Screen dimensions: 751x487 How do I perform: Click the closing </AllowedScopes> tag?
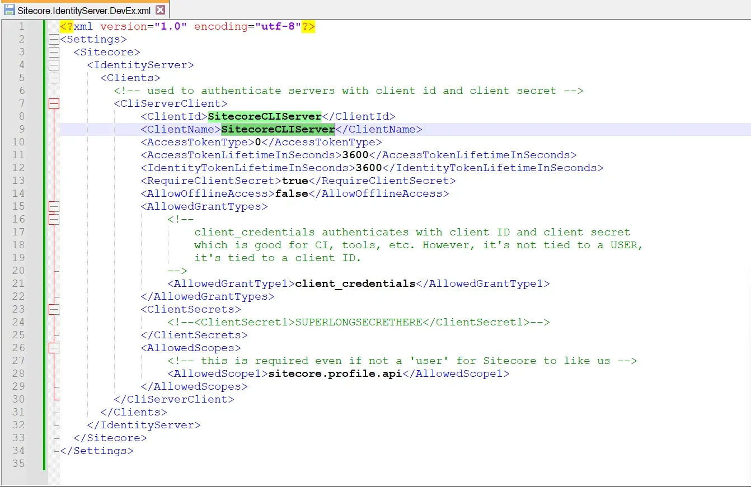point(194,386)
